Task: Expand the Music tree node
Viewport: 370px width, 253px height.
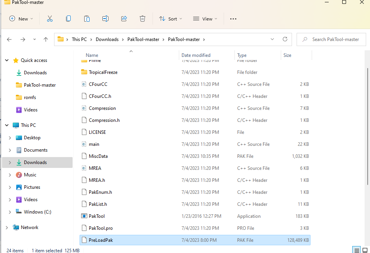Action: click(10, 175)
